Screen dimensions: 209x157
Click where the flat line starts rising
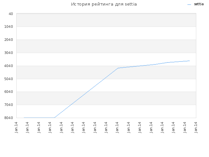click(x=55, y=118)
